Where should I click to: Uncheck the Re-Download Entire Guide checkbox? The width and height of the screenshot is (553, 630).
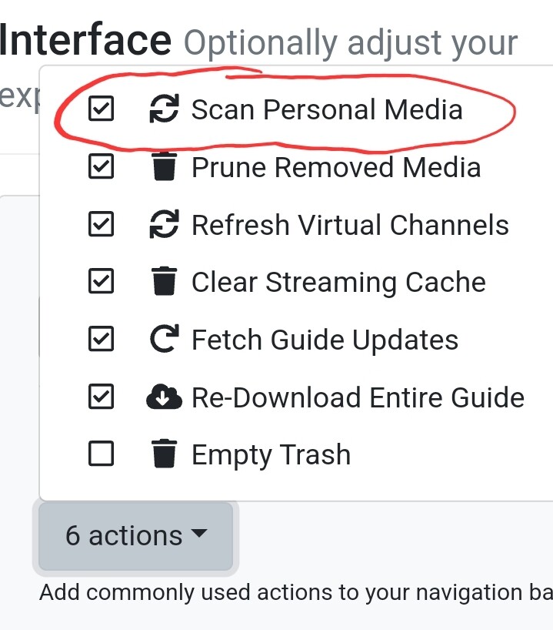[102, 398]
